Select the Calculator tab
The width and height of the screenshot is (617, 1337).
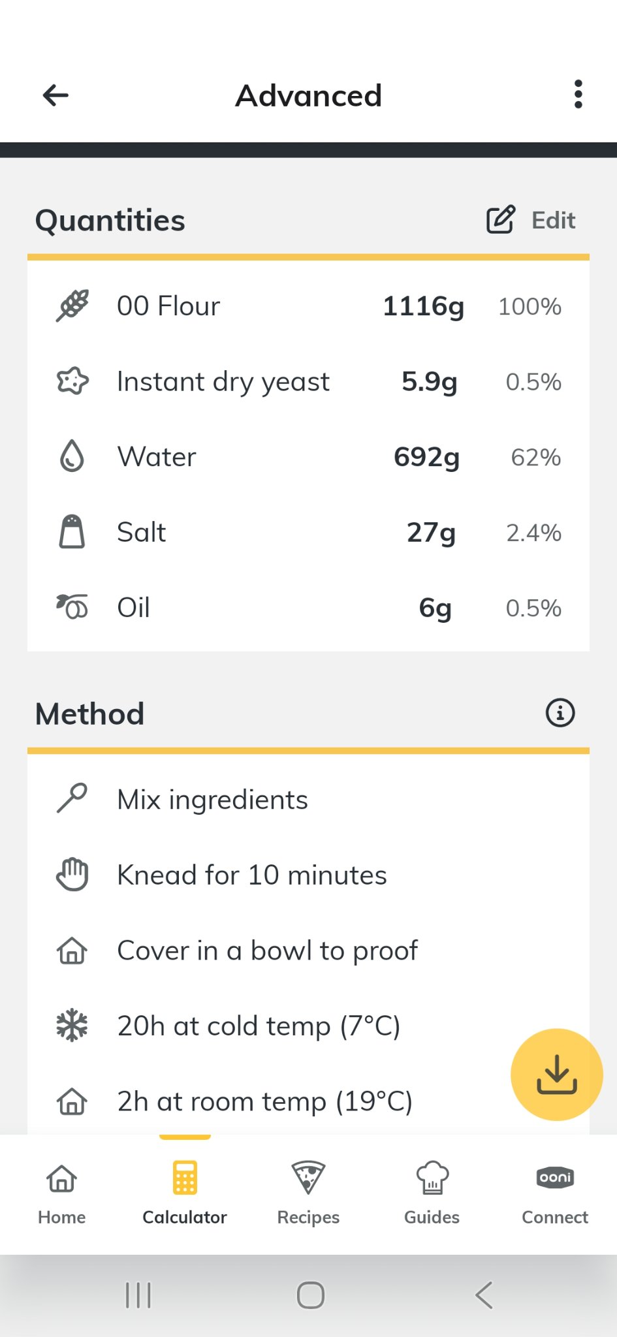coord(185,1194)
